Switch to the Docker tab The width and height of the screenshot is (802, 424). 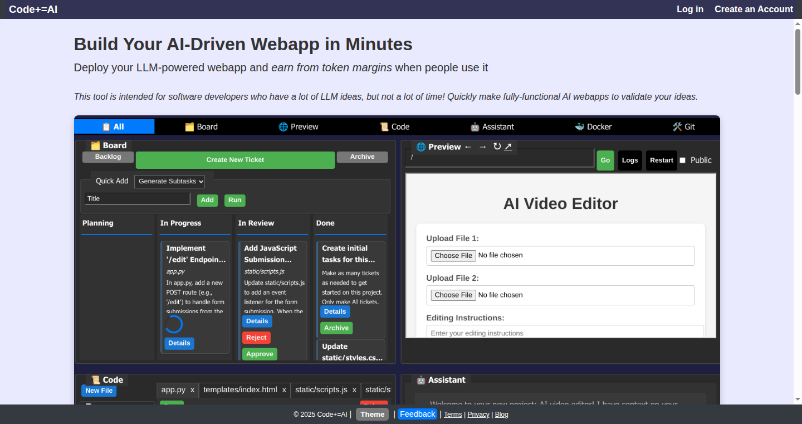point(593,126)
